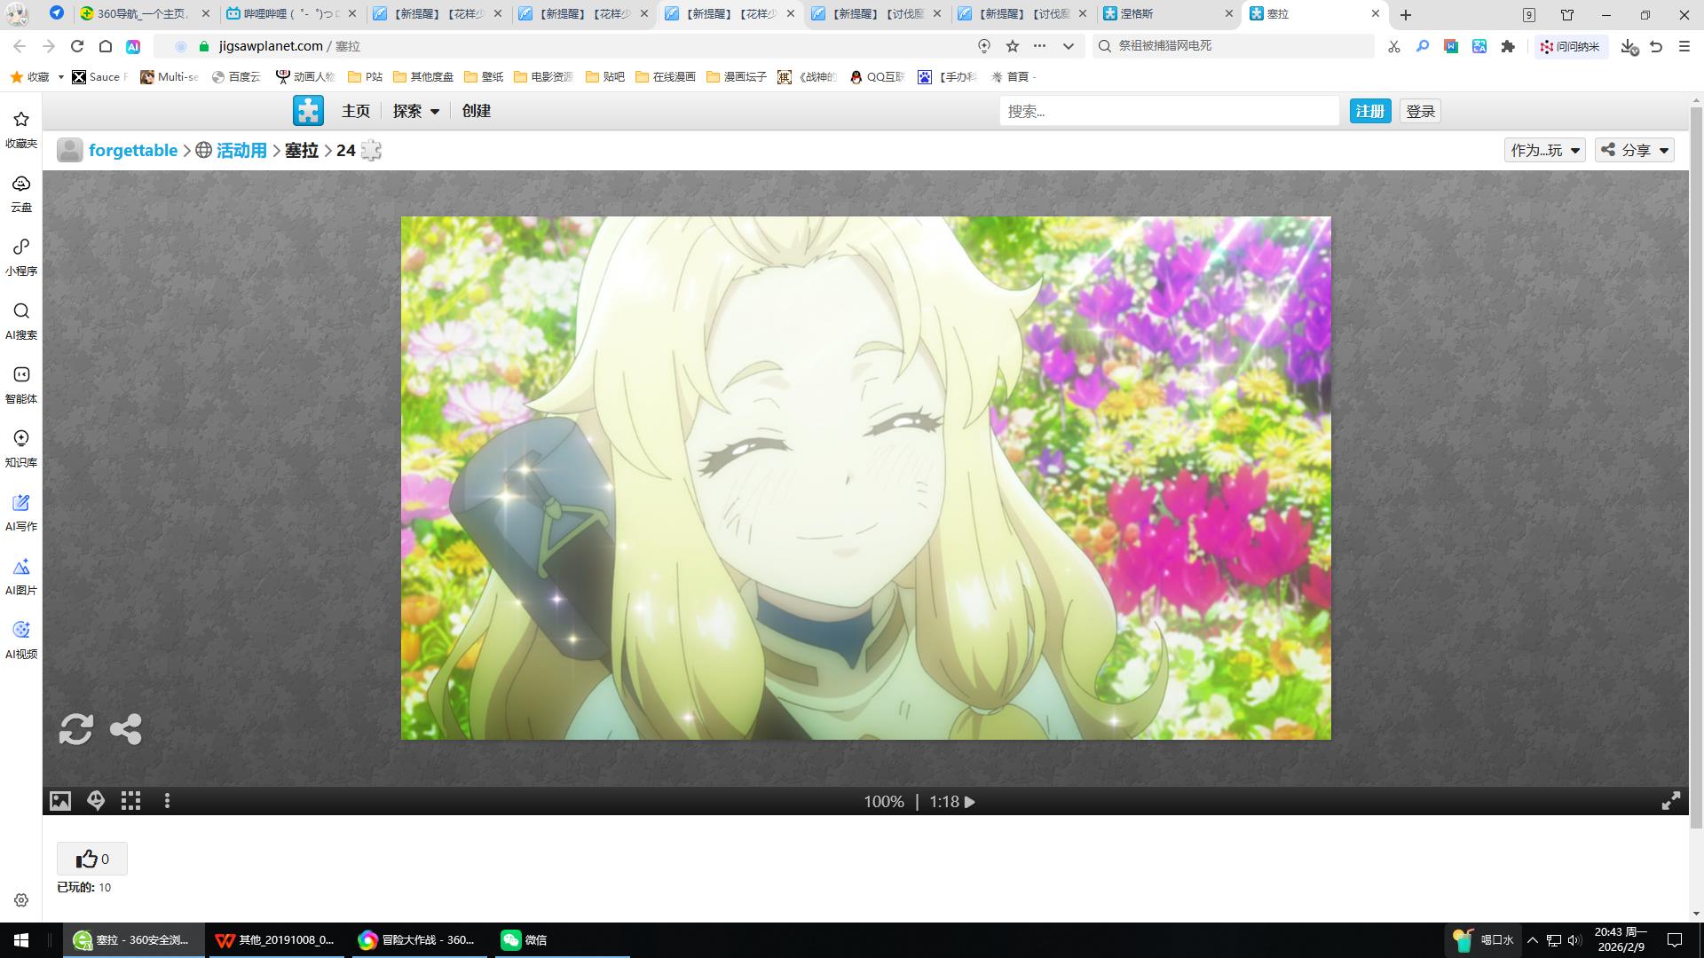Open the forgettable user profile link
The height and width of the screenshot is (958, 1704).
click(x=133, y=150)
